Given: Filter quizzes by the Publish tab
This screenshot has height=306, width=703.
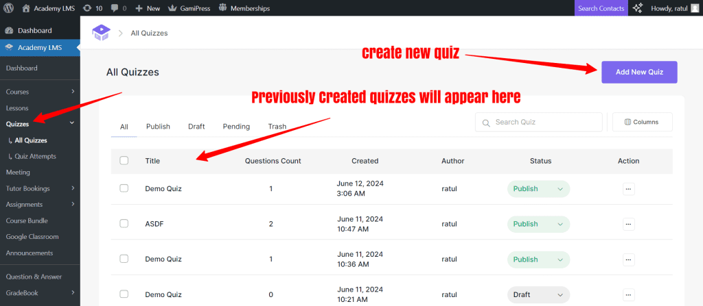Looking at the screenshot, I should 159,127.
